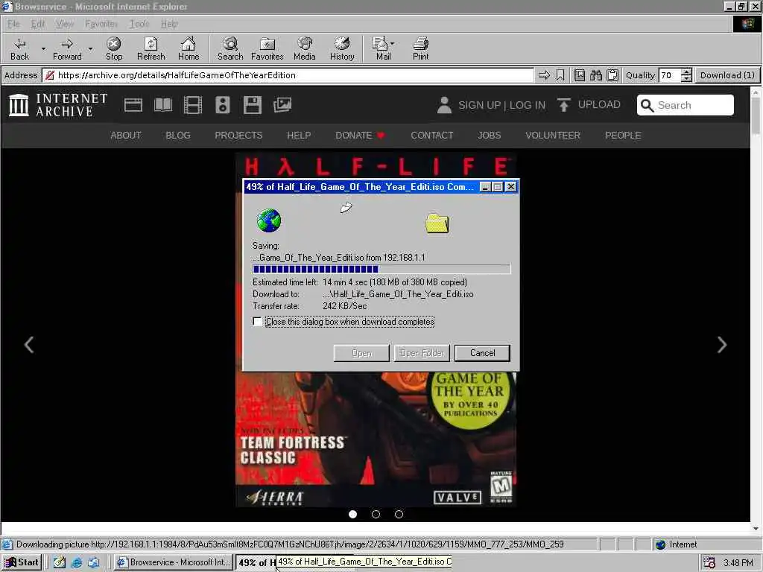Viewport: 763px width, 572px height.
Task: Select the third carousel dot
Action: pyautogui.click(x=399, y=514)
